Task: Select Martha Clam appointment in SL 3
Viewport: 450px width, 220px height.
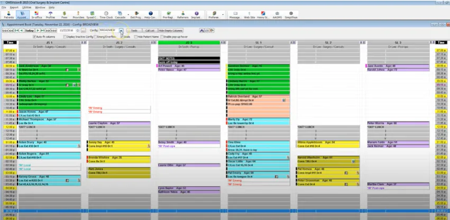Action: pyautogui.click(x=398, y=184)
